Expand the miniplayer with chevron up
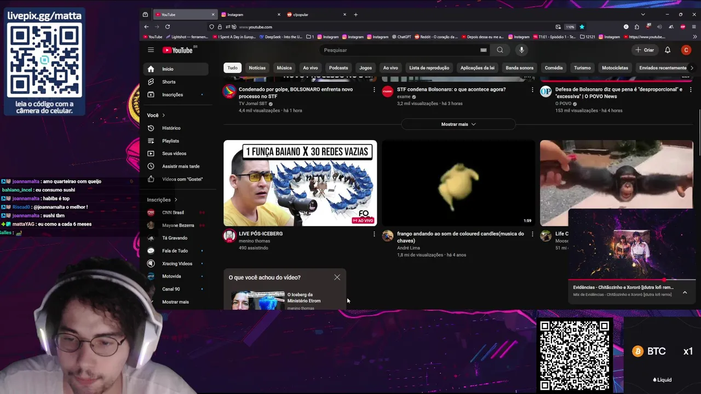Image resolution: width=701 pixels, height=394 pixels. point(685,293)
